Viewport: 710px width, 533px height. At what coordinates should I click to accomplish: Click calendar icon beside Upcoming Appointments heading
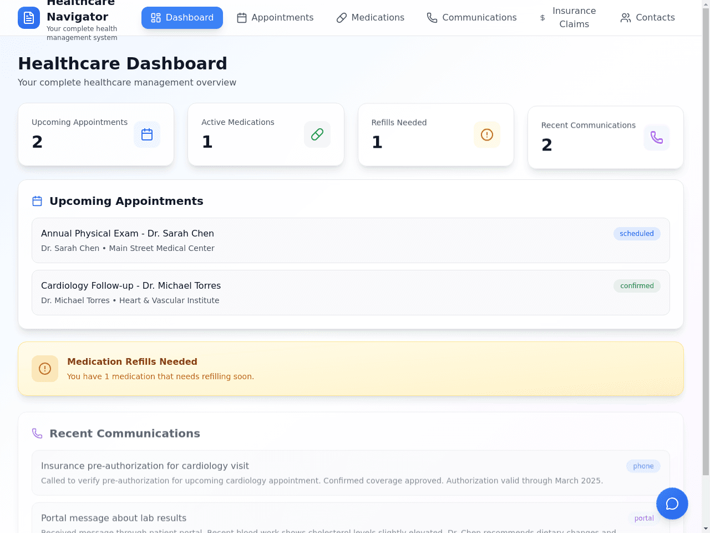pos(37,201)
